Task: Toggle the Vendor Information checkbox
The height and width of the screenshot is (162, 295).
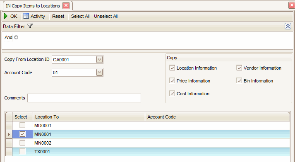Action: pos(239,68)
